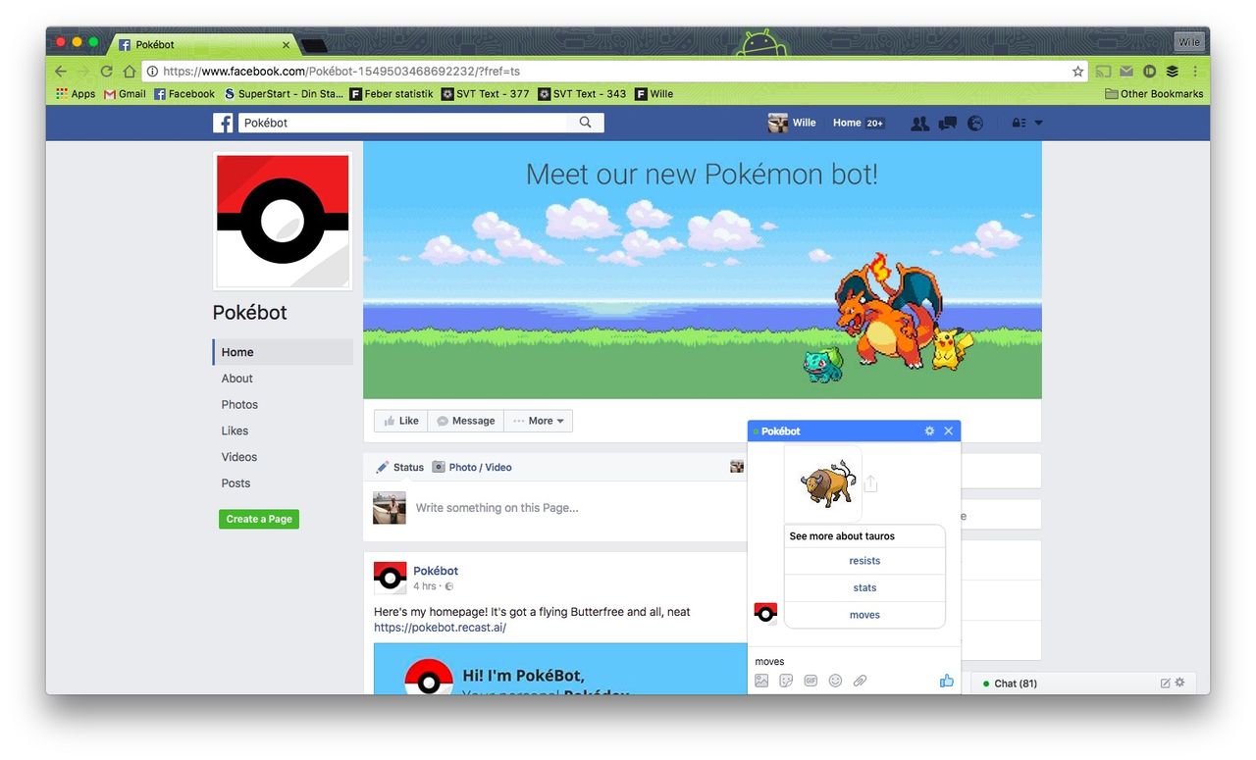Image resolution: width=1256 pixels, height=760 pixels.
Task: Open Posts in page sidebar
Action: click(x=235, y=483)
